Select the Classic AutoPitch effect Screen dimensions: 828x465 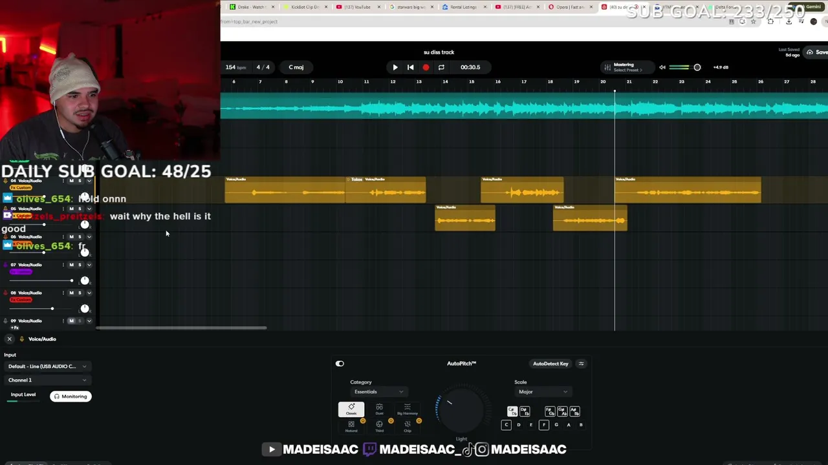coord(351,409)
